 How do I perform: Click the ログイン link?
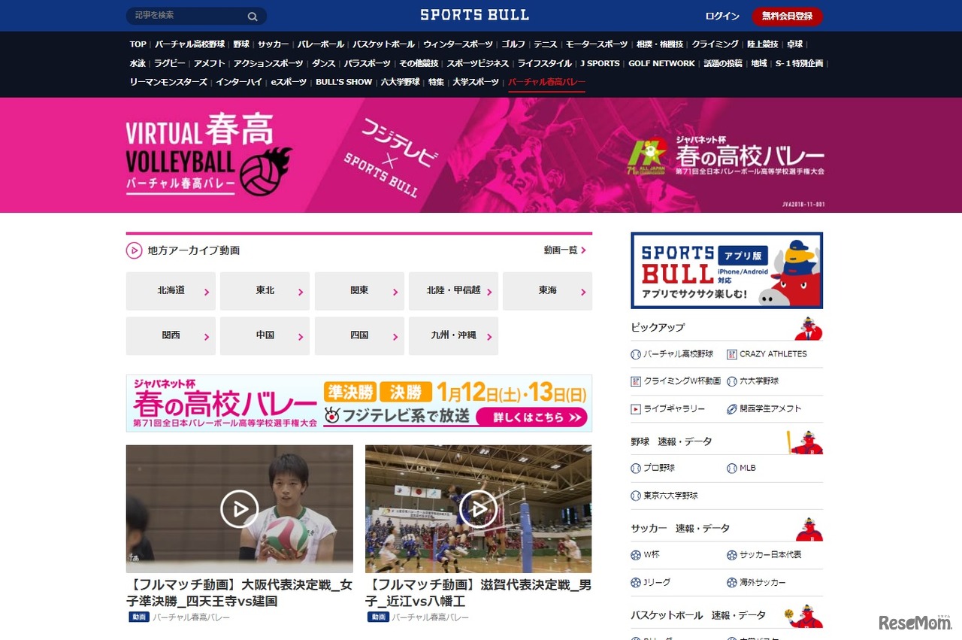click(722, 17)
